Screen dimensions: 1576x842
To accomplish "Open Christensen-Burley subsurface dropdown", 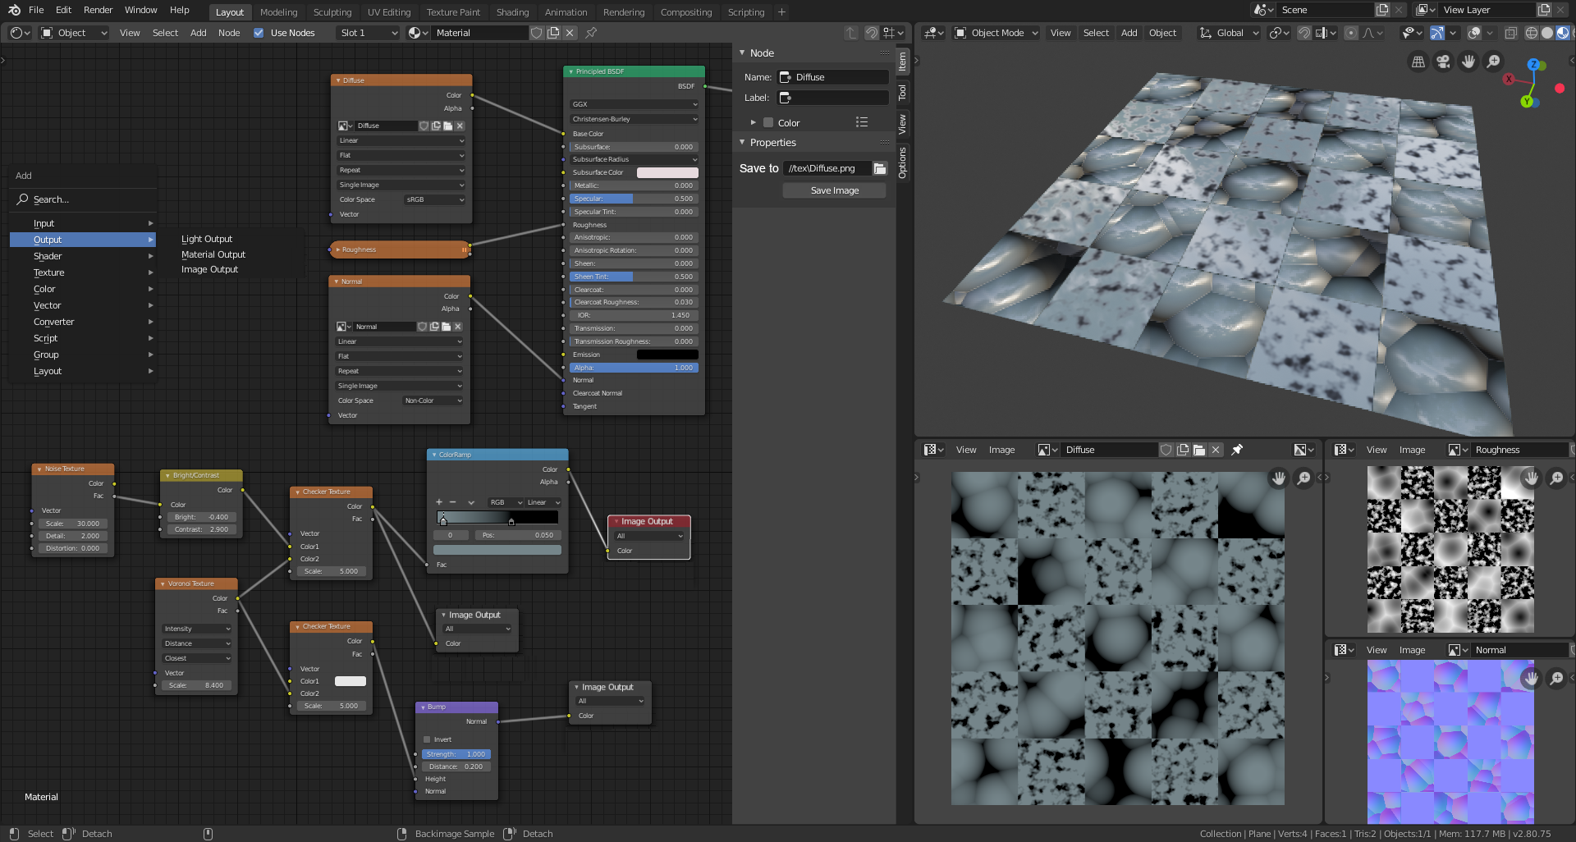I will [634, 119].
